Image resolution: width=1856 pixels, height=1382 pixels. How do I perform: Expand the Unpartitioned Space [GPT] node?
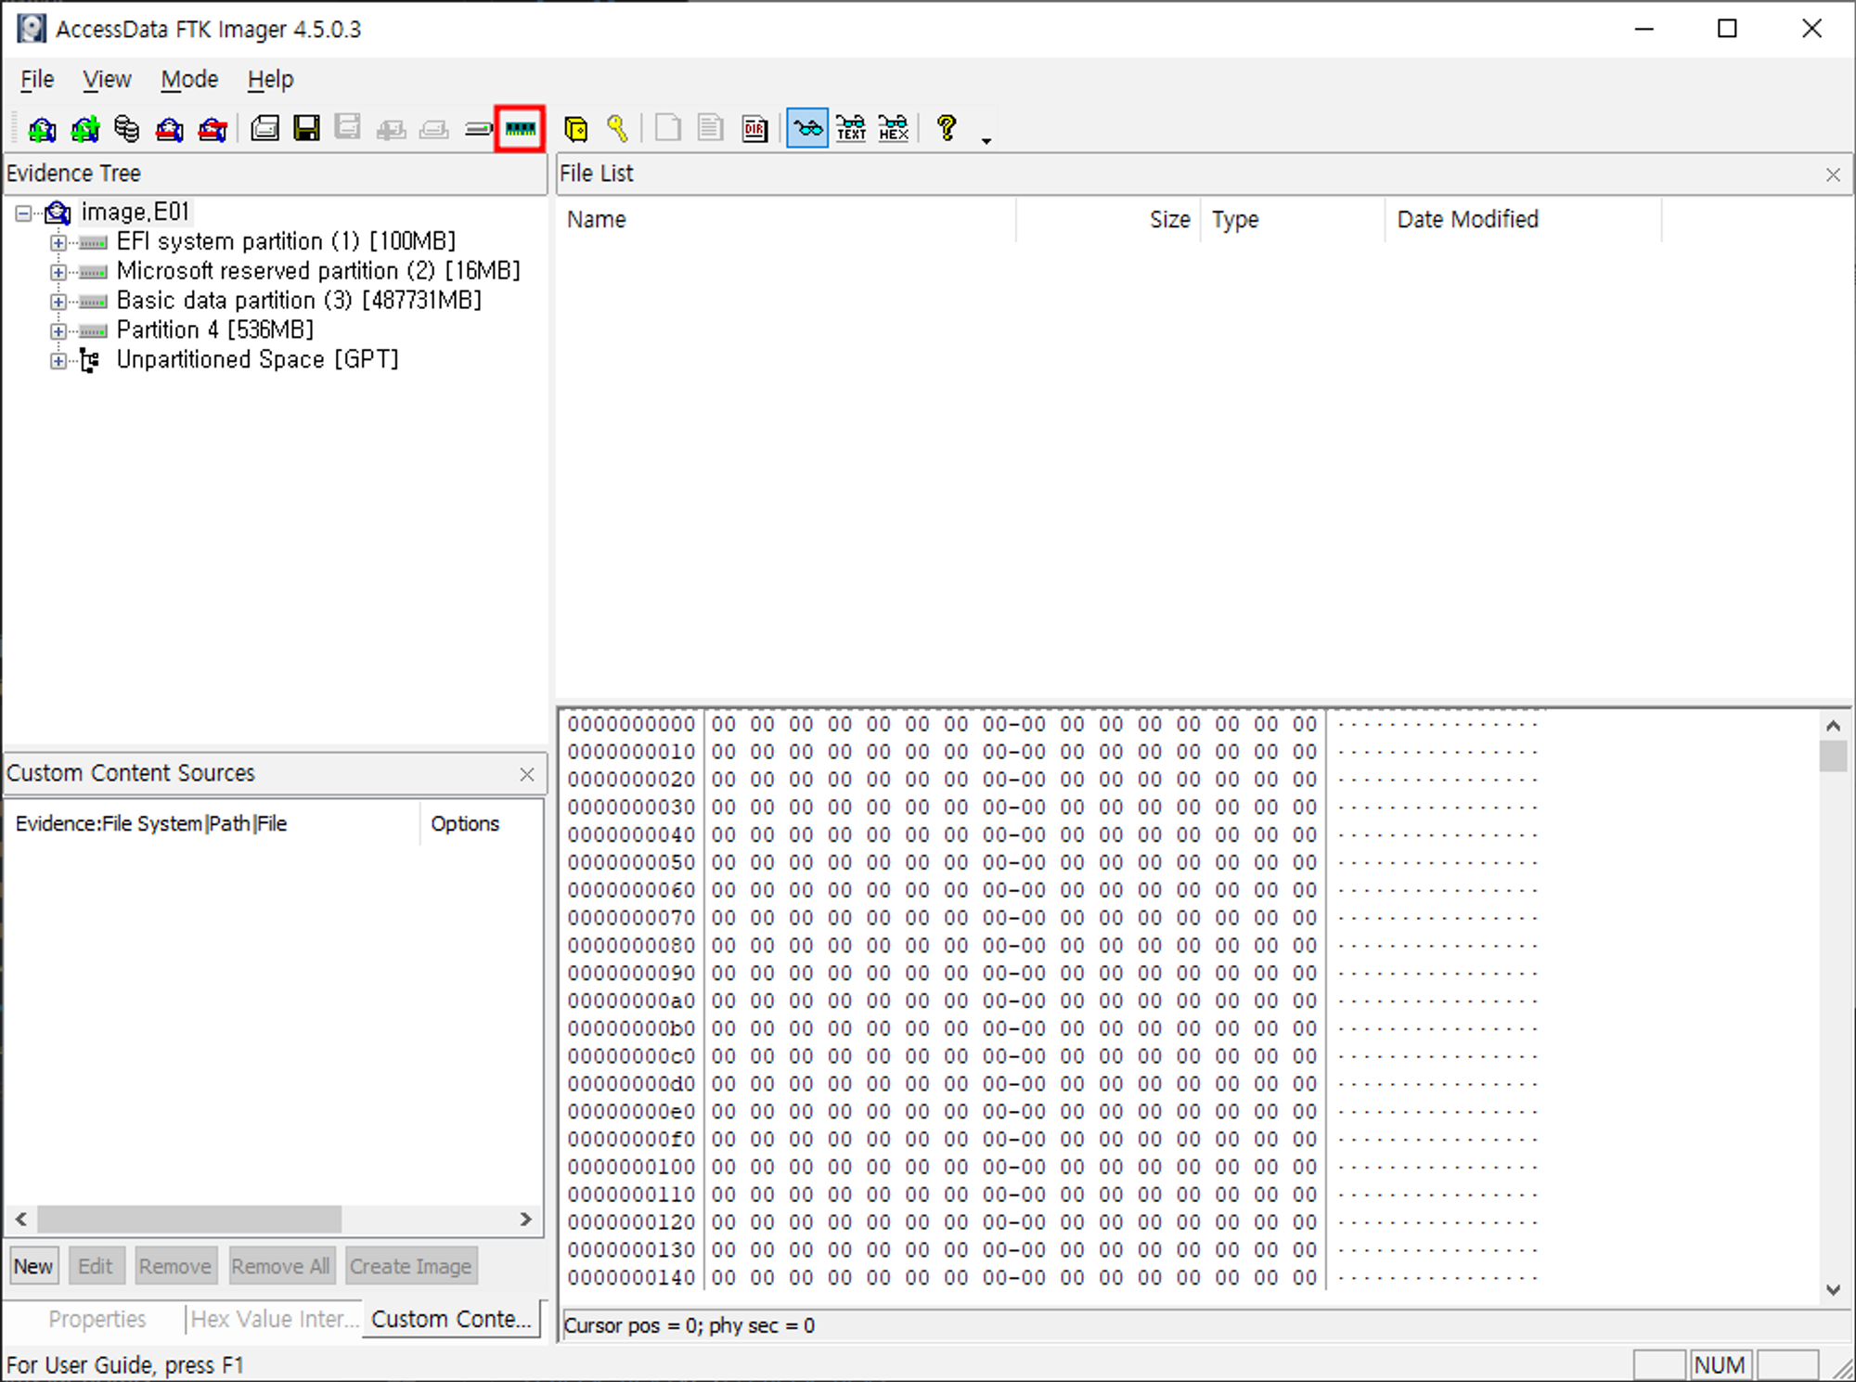(x=58, y=361)
